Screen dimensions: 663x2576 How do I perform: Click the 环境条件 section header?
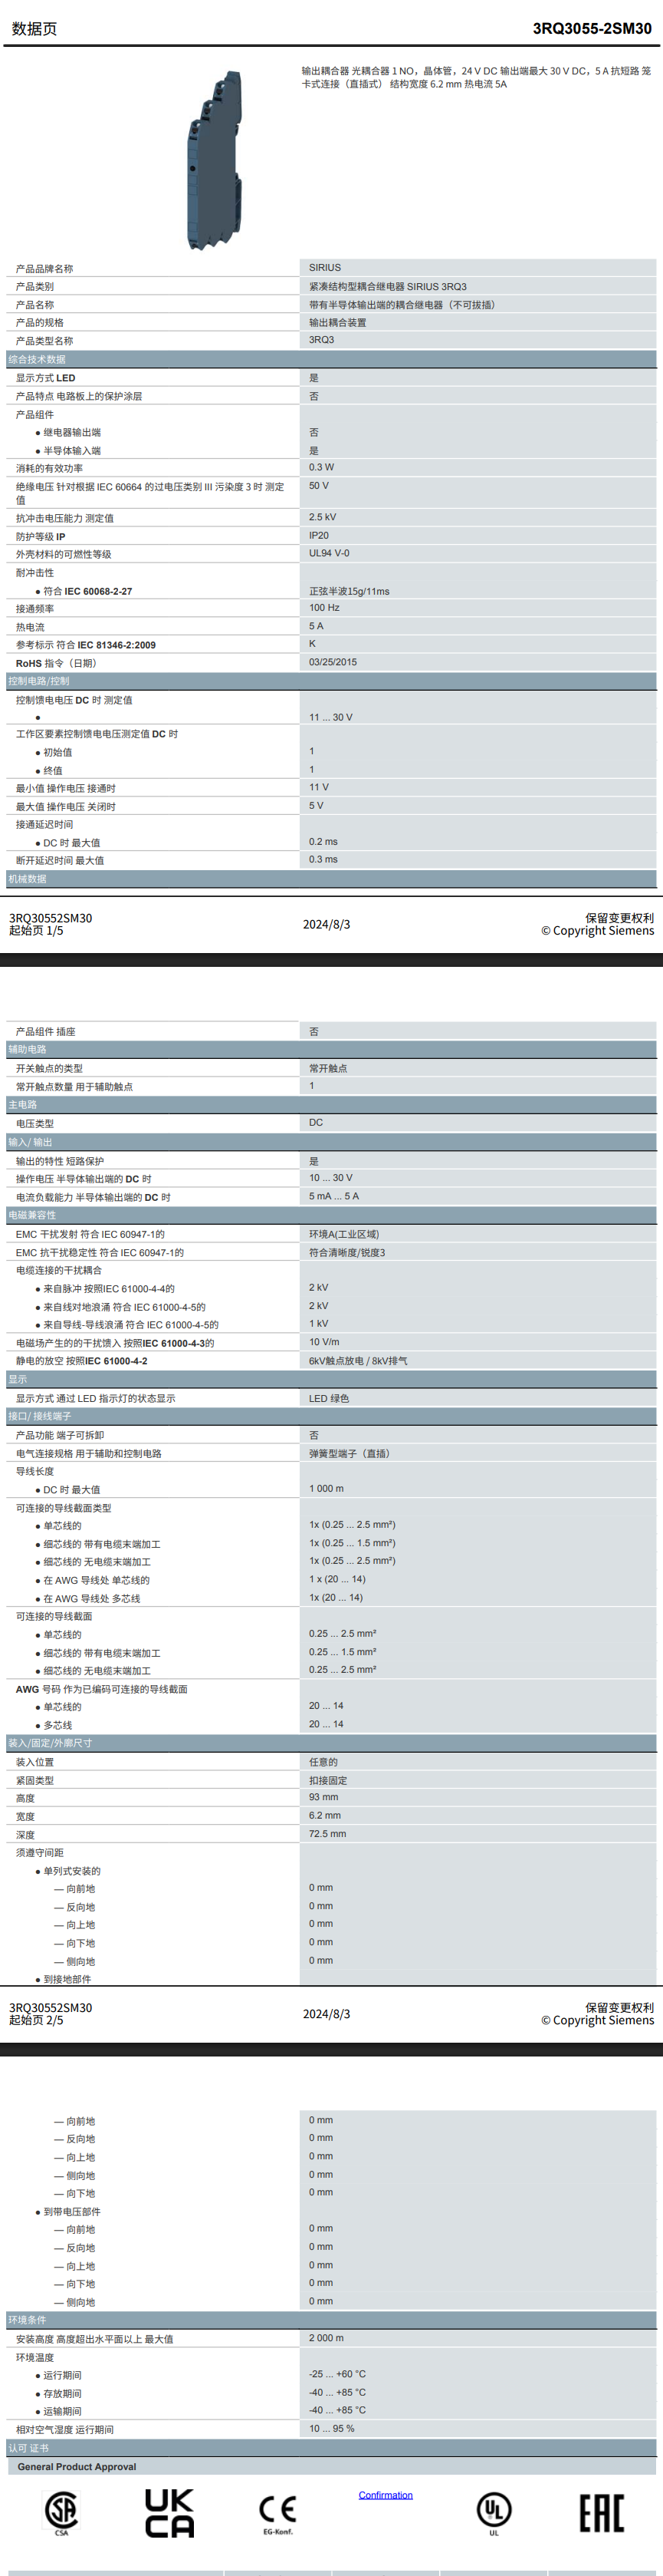331,2320
